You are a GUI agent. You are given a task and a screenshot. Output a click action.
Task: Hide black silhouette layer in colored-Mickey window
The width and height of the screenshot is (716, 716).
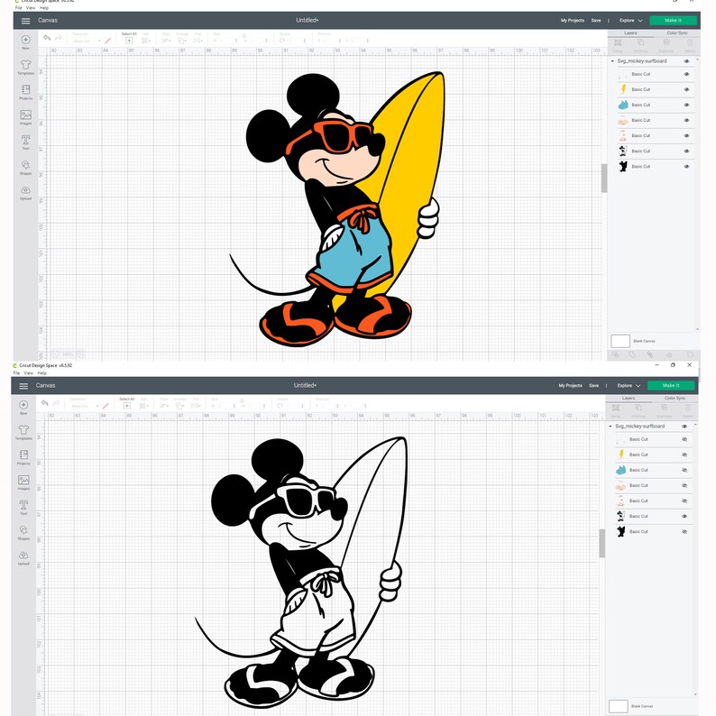tap(686, 167)
